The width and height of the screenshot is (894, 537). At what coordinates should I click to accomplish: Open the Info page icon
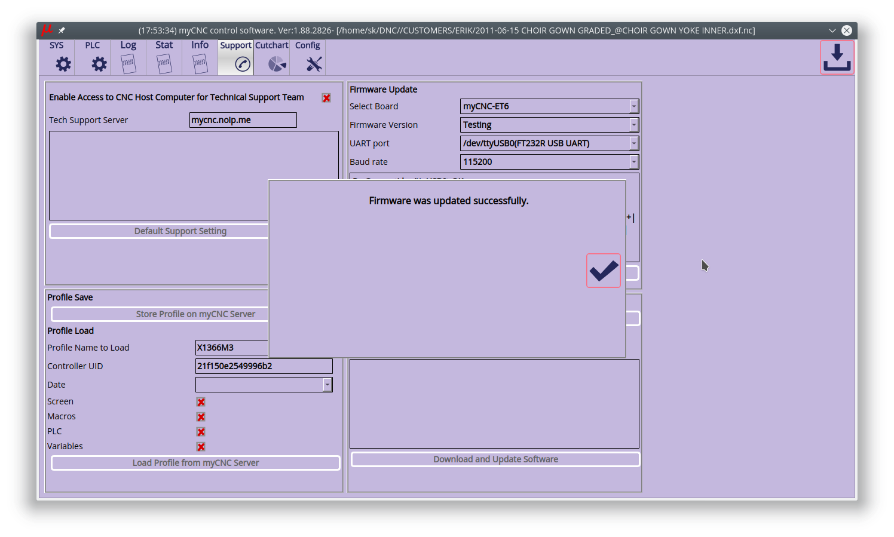click(200, 63)
